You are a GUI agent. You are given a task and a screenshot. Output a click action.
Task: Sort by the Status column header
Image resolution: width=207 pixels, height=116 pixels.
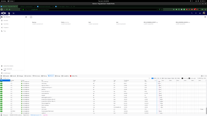coord(5,80)
